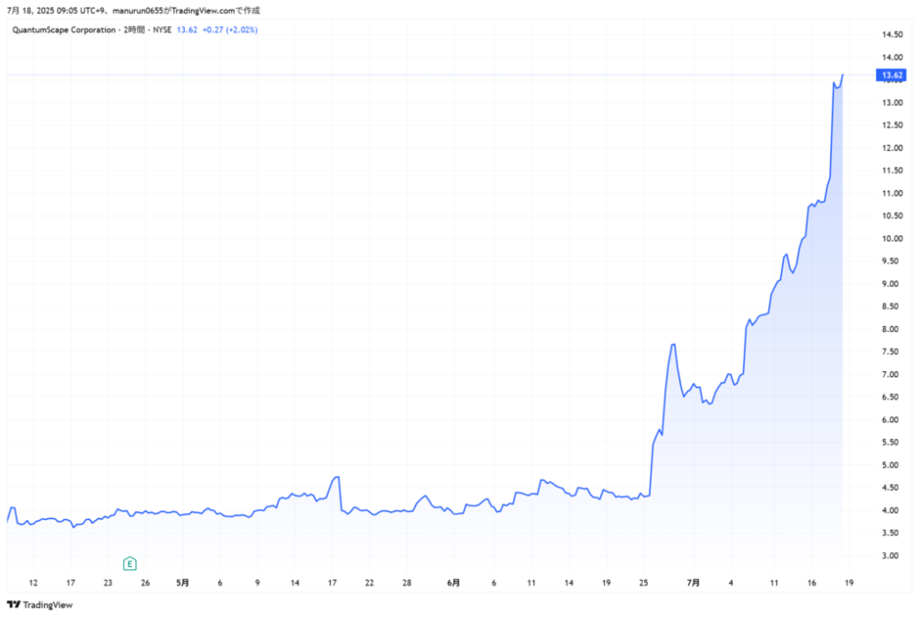Screen dimensions: 919x617
Task: Click the 22 date label on time axis
Action: [x=369, y=582]
